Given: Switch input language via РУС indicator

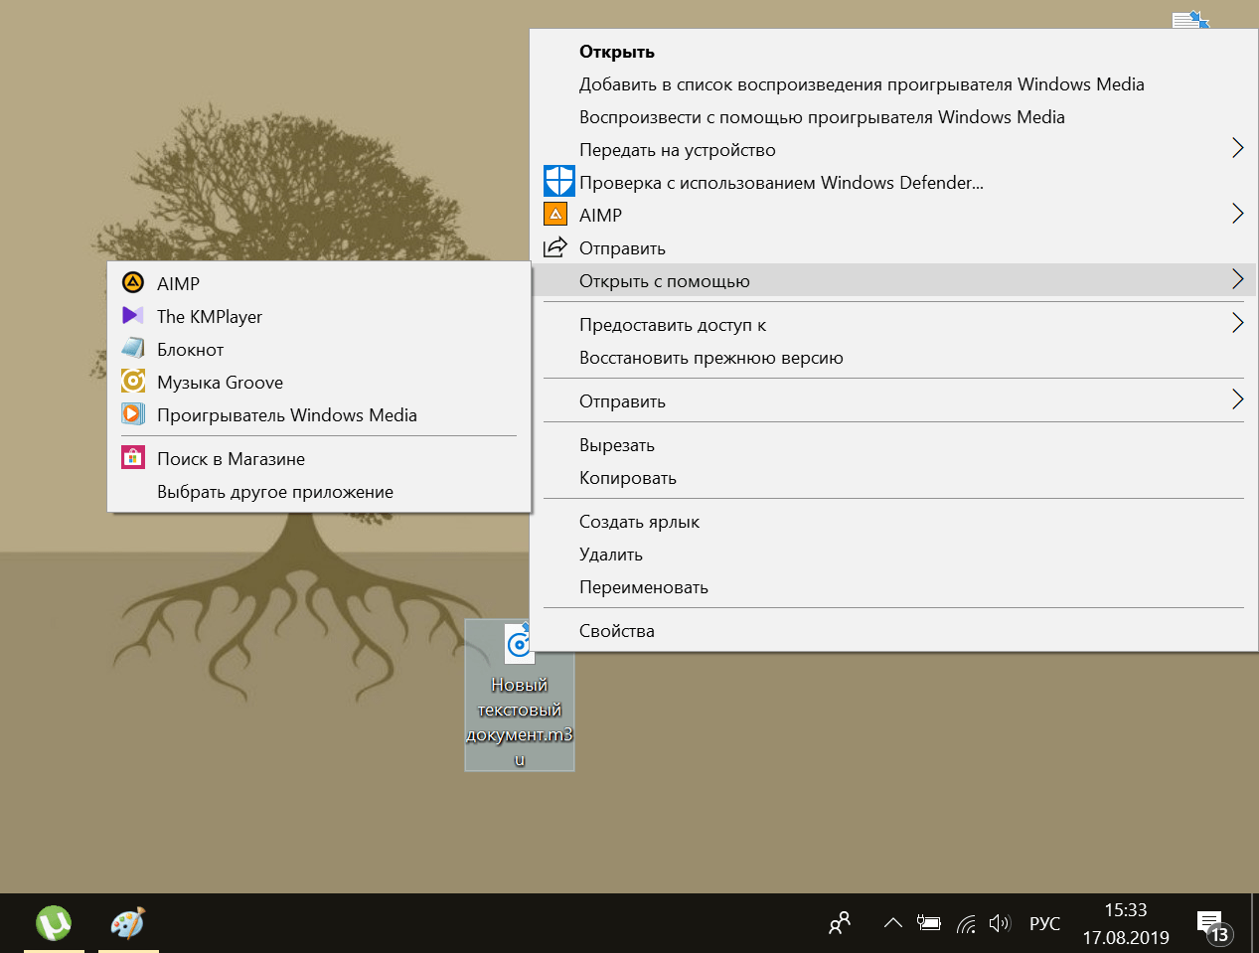Looking at the screenshot, I should pyautogui.click(x=1044, y=924).
